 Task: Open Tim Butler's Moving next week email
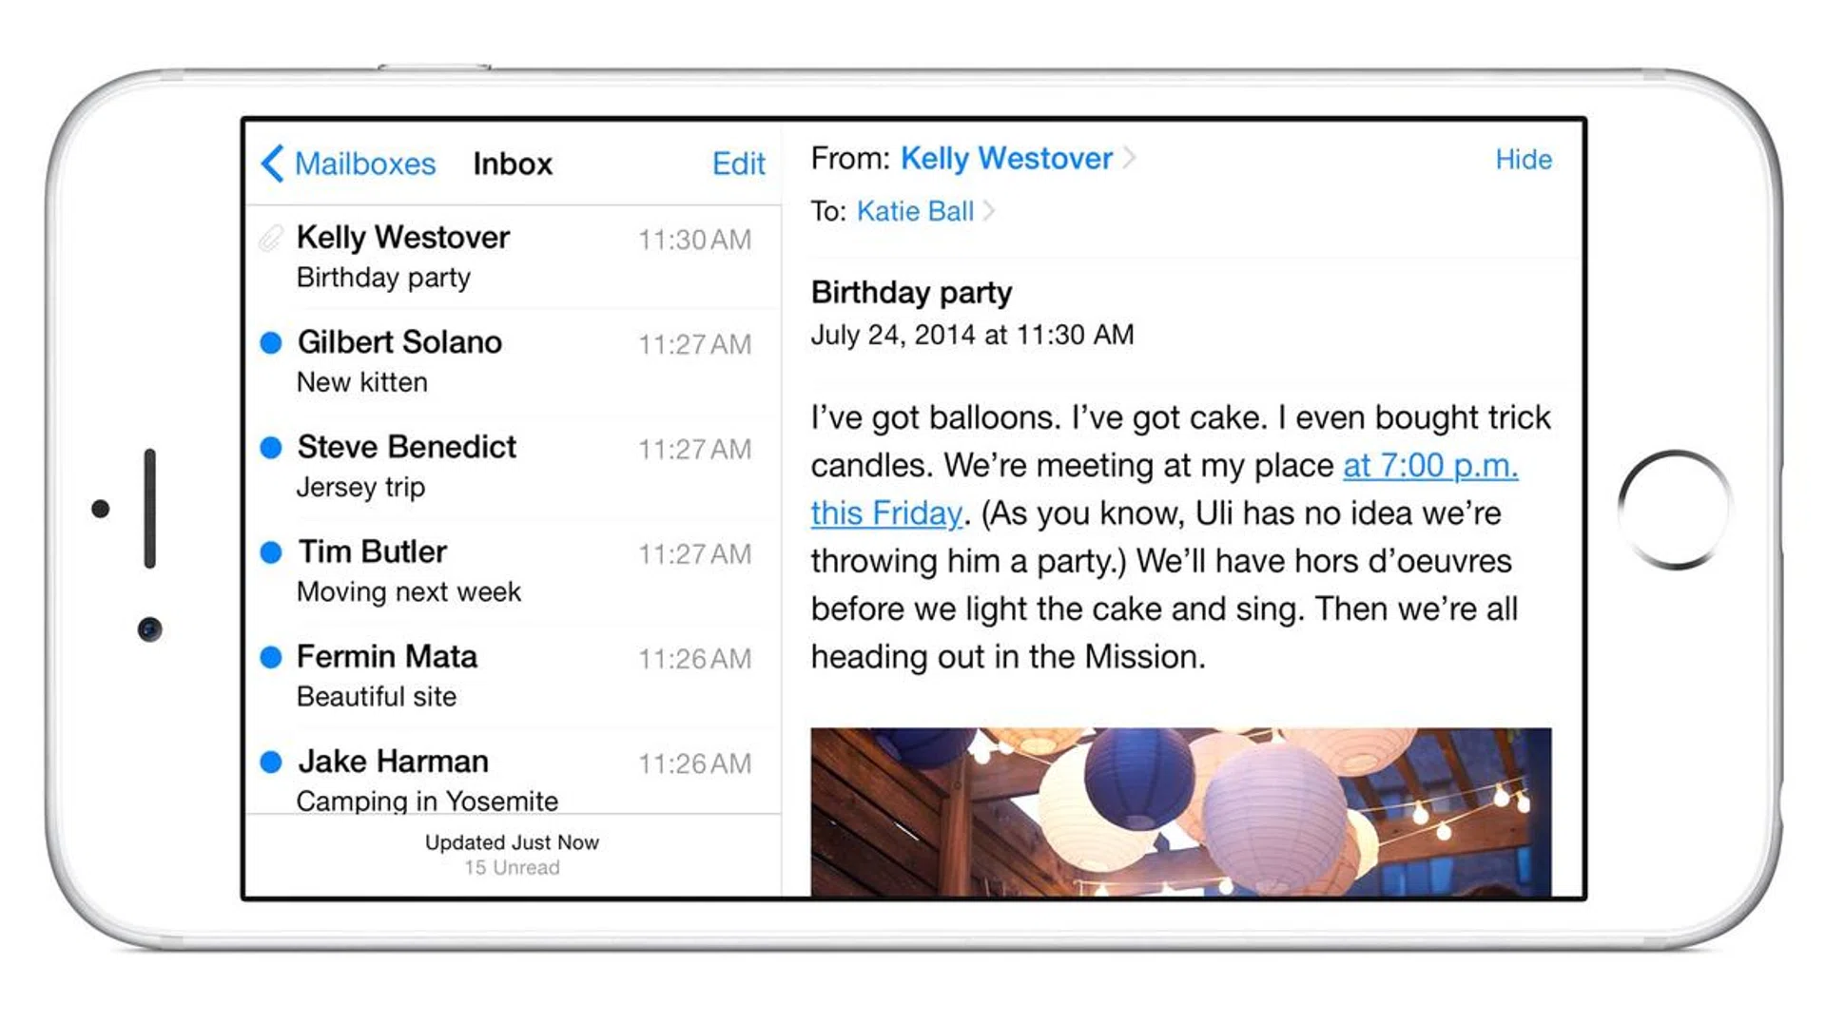514,571
